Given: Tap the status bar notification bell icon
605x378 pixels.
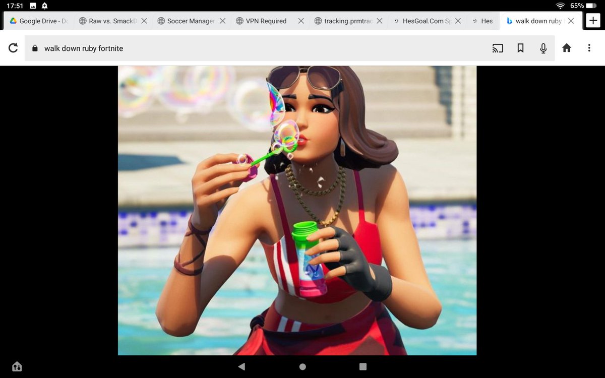Looking at the screenshot, I should [44, 6].
